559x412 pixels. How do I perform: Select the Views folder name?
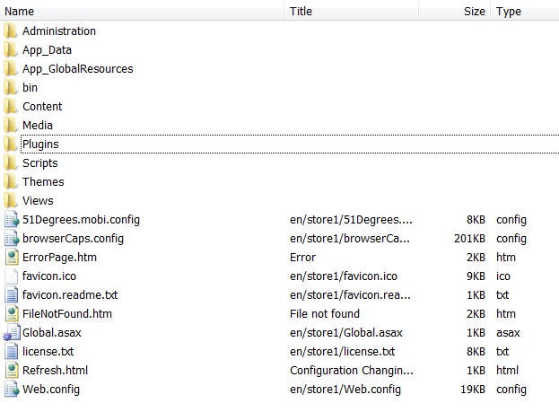pyautogui.click(x=38, y=201)
